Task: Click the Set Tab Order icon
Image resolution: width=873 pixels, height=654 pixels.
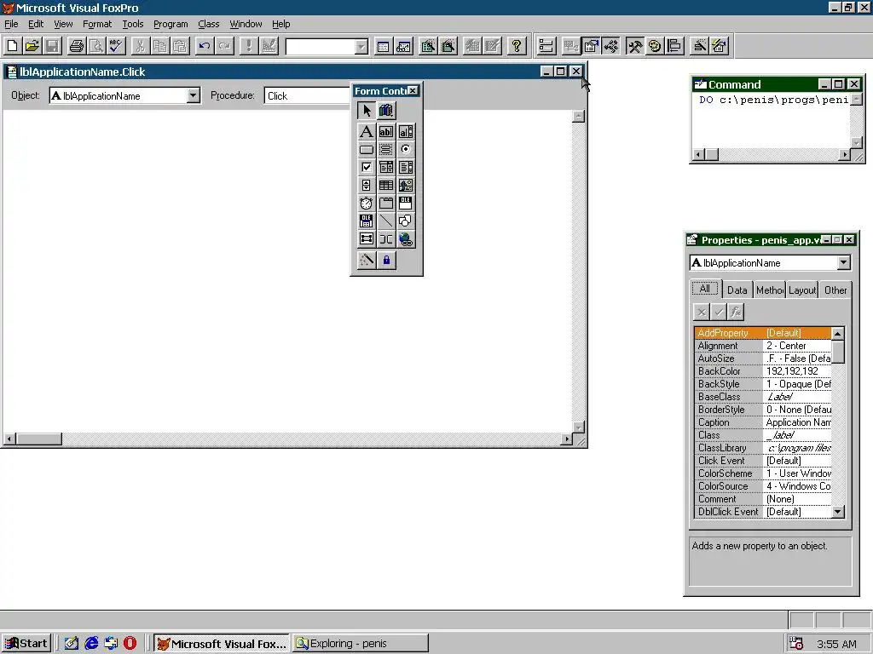Action: (546, 46)
